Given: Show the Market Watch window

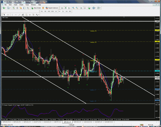Looking at the screenshot, I should (x=14, y=8).
